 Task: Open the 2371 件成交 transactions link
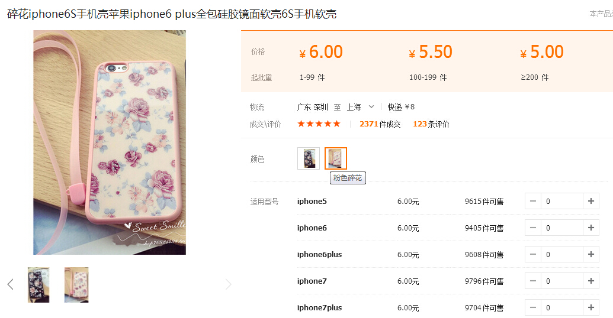click(x=380, y=124)
